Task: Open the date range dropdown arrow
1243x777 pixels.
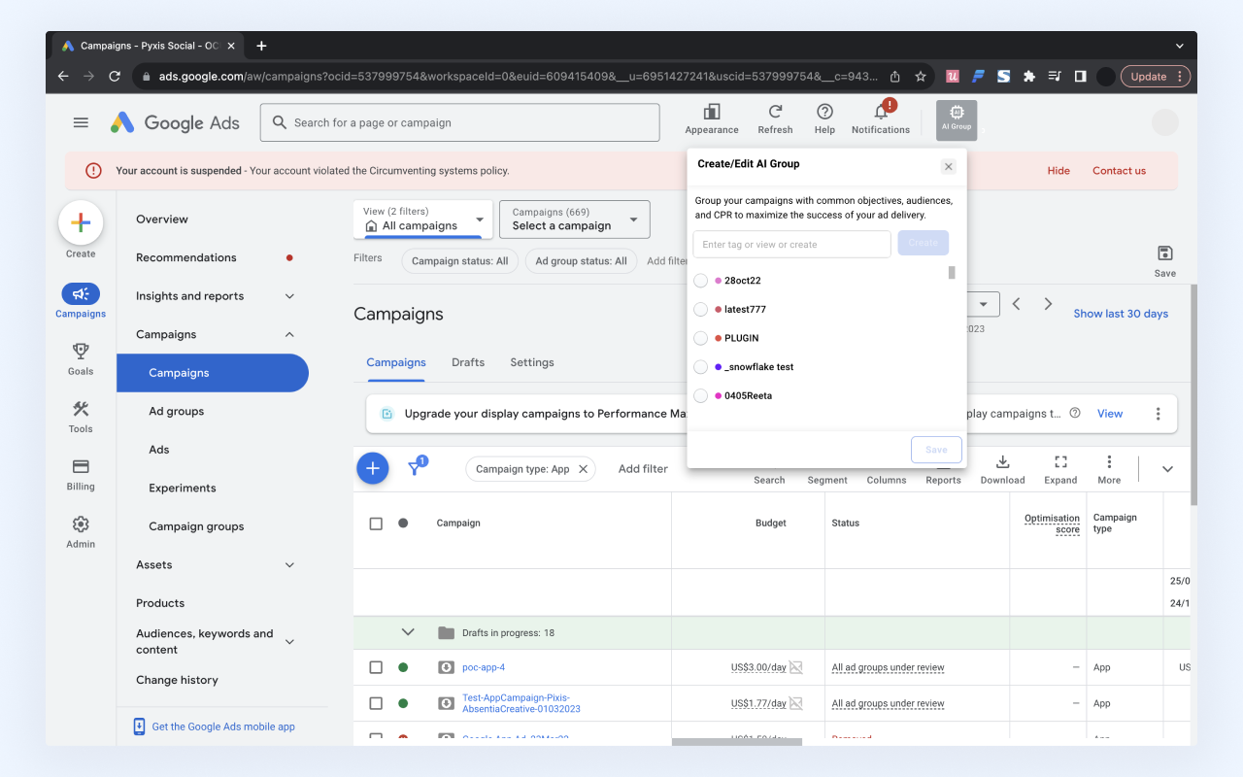Action: 984,304
